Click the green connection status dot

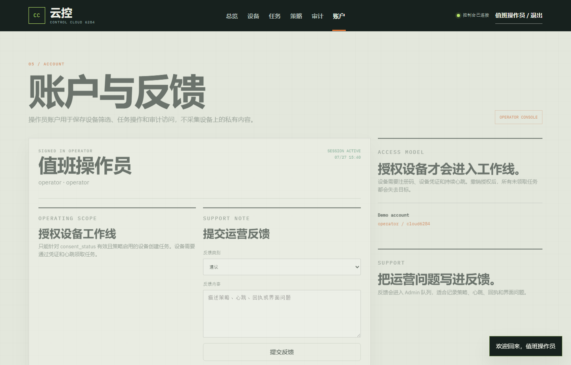tap(458, 15)
